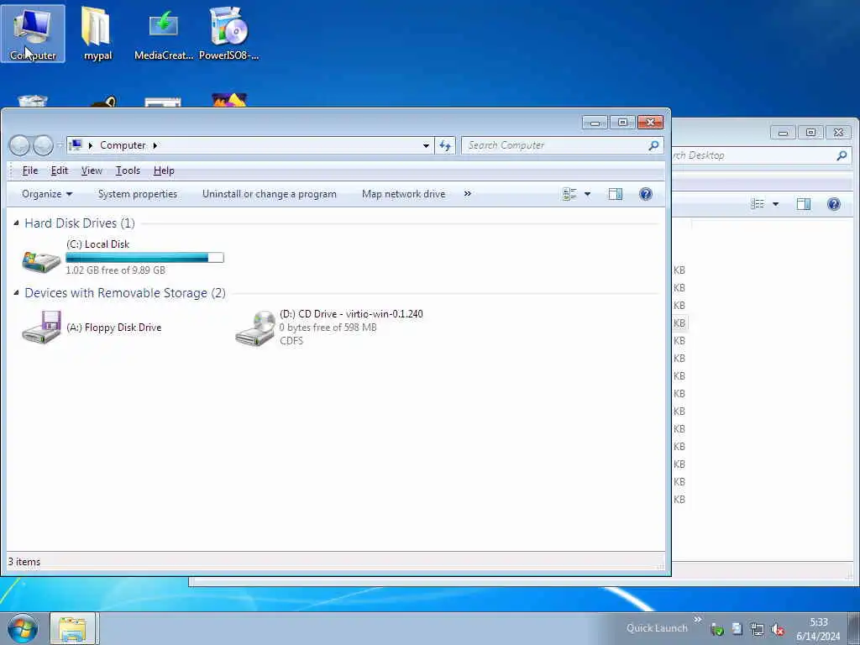Open the mypal folder on desktop
The width and height of the screenshot is (860, 645).
(x=97, y=34)
